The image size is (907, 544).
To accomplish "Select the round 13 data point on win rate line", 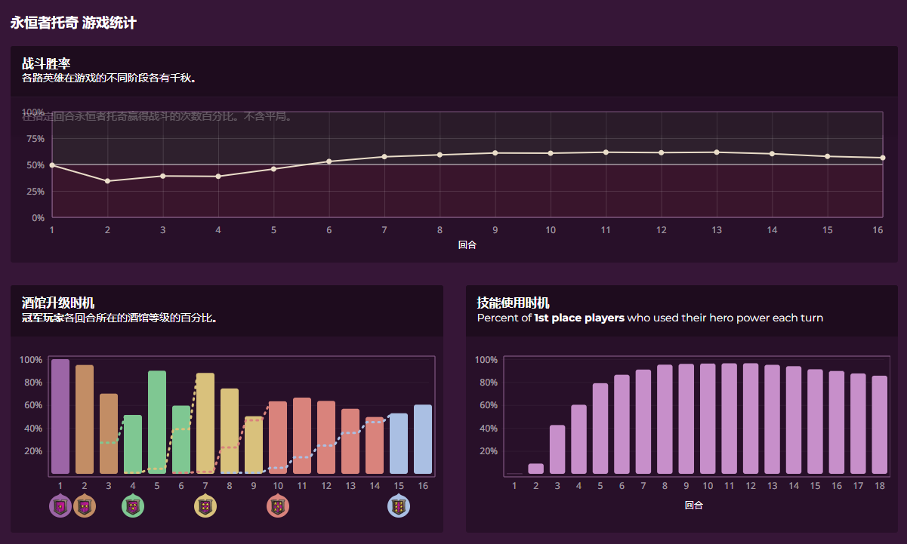I will point(717,152).
